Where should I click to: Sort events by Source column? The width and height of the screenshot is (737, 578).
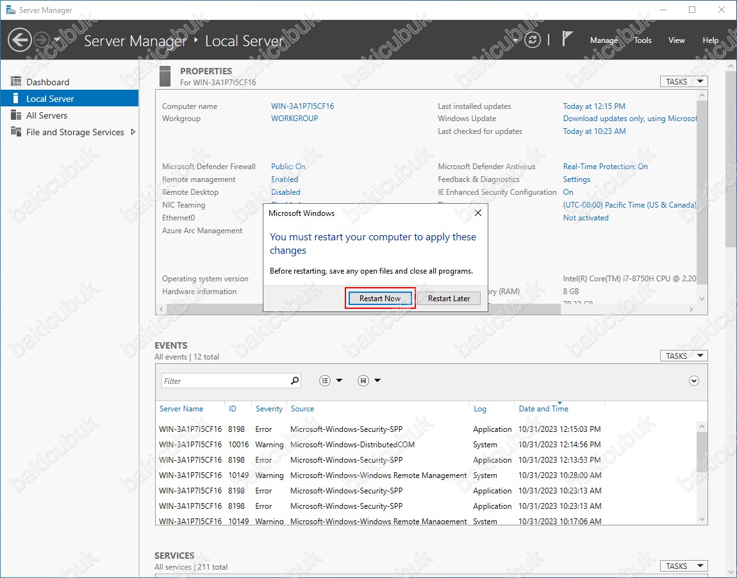(x=302, y=409)
